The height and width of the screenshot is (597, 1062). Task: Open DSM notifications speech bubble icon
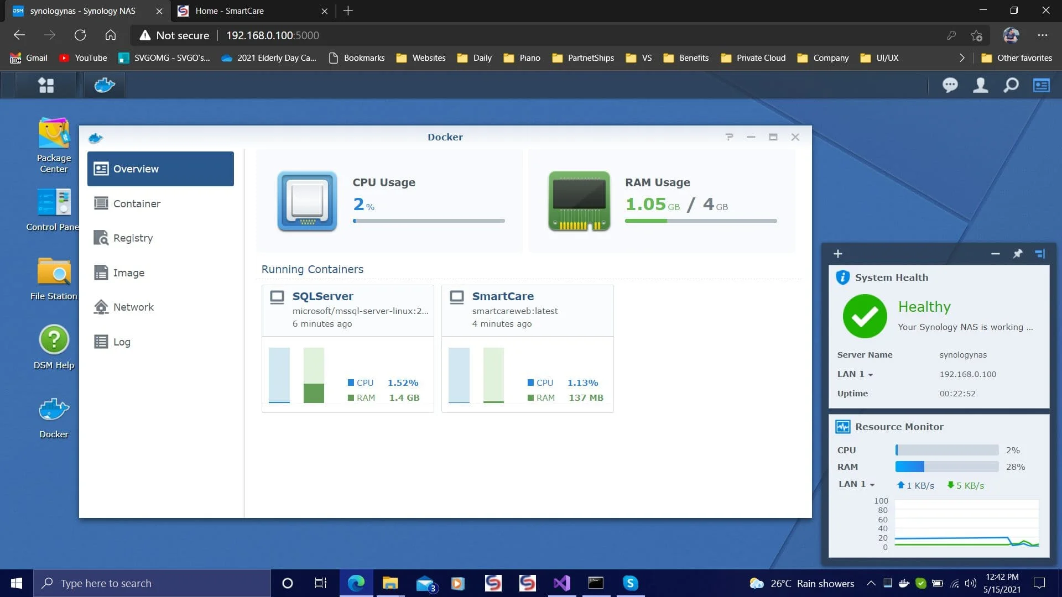(x=950, y=85)
